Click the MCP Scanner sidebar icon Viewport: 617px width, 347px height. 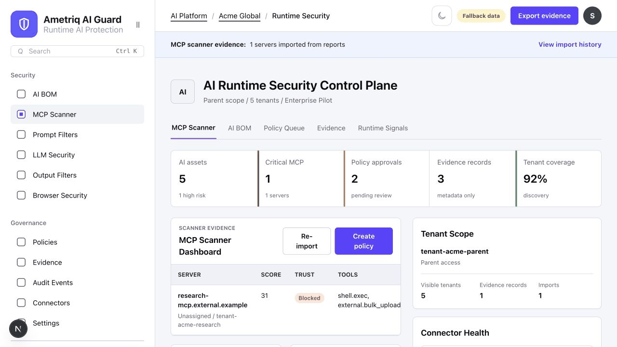click(x=21, y=114)
